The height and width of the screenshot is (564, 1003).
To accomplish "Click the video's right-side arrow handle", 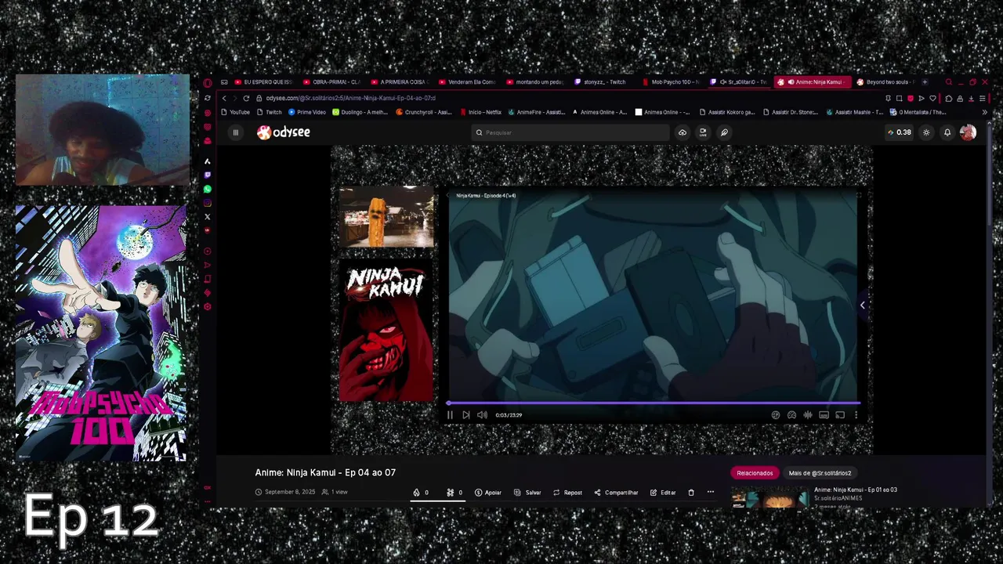I will click(863, 305).
